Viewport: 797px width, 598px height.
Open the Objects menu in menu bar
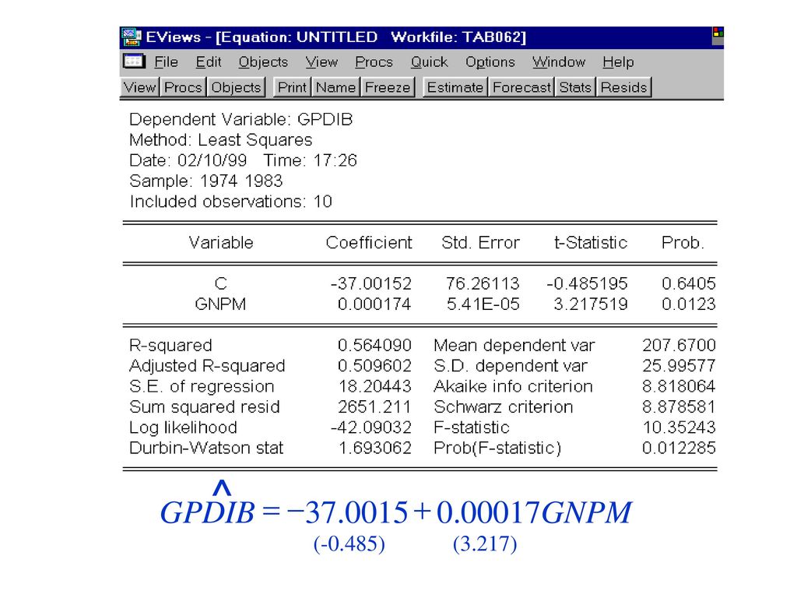[x=263, y=62]
